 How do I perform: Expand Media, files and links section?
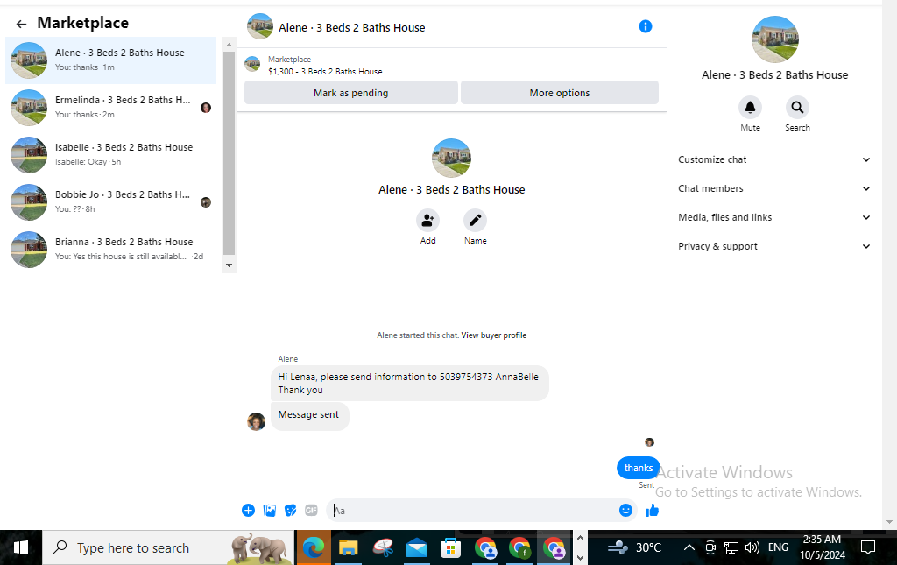[774, 217]
